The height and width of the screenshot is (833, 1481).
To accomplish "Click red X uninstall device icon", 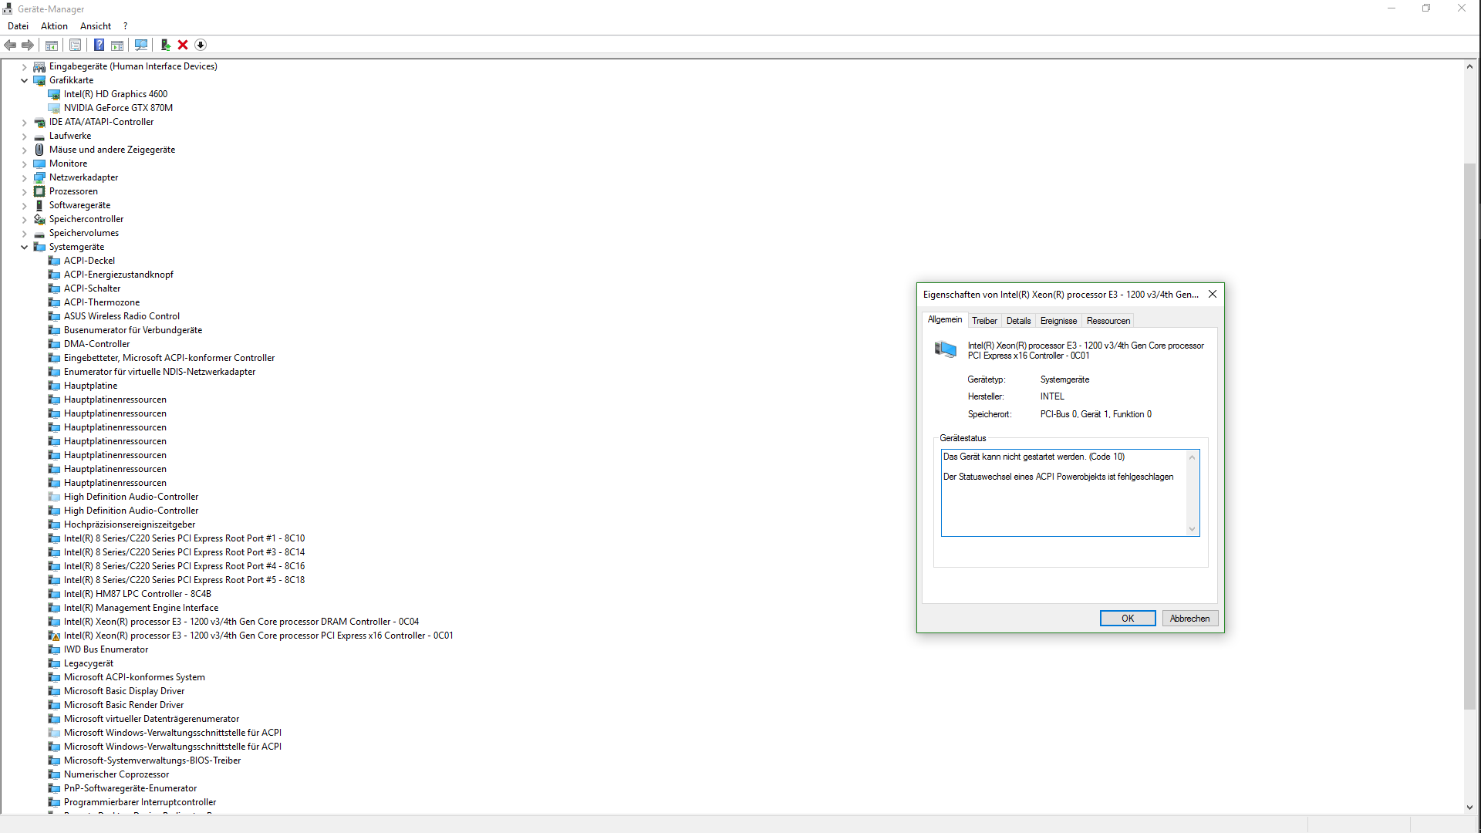I will (x=183, y=45).
